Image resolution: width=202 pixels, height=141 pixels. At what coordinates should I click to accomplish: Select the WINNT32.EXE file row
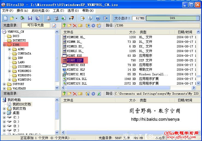tap(129, 65)
